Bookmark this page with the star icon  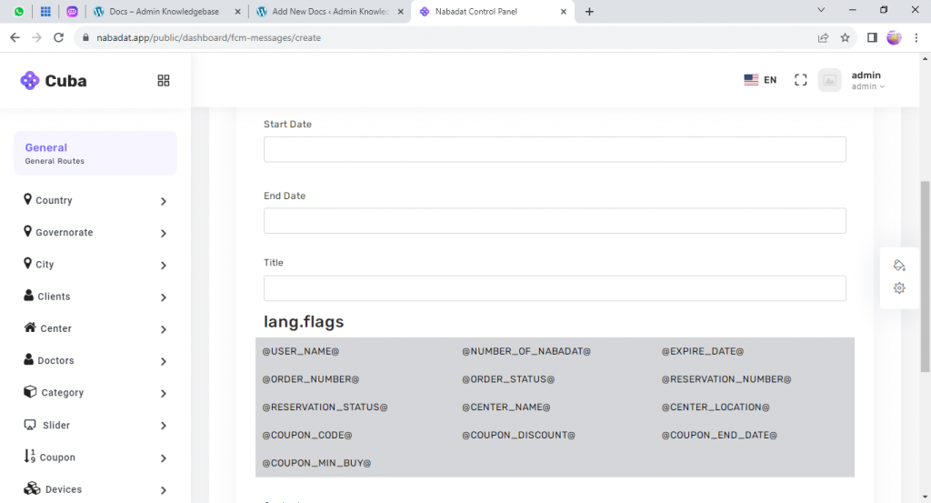tap(845, 38)
